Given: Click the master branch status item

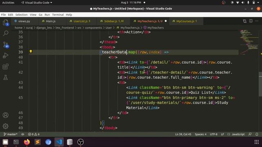Looking at the screenshot, I should click(x=10, y=134).
